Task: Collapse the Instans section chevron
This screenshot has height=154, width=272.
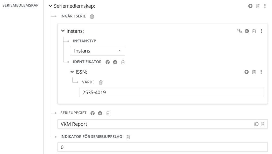Action: [x=63, y=31]
